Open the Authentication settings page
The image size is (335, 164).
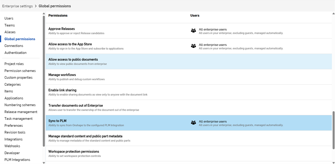[x=15, y=52]
